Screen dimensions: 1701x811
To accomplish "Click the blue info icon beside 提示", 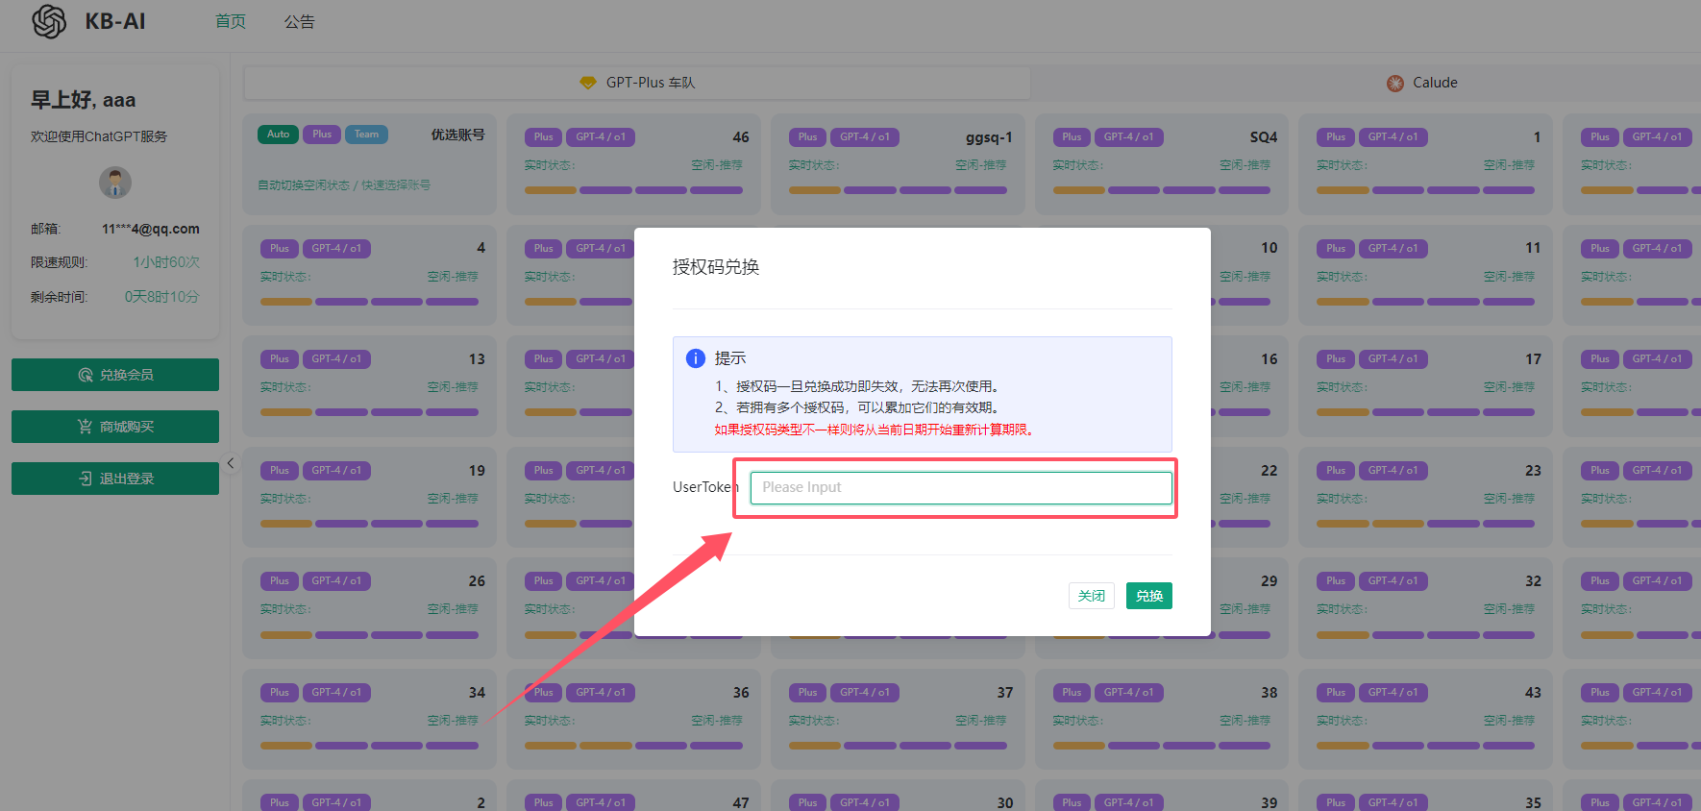I will (696, 358).
